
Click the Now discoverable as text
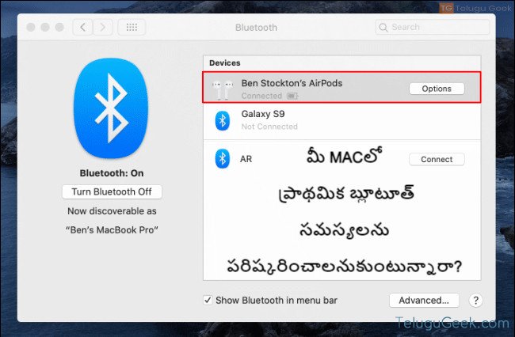tap(112, 211)
